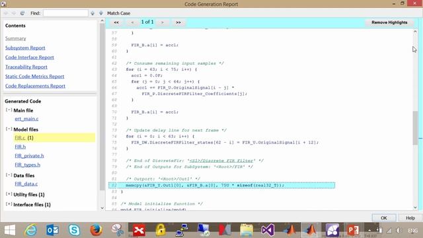Screen dimensions: 423x238
Task: Open the Code Interface Report link
Action: point(29,58)
